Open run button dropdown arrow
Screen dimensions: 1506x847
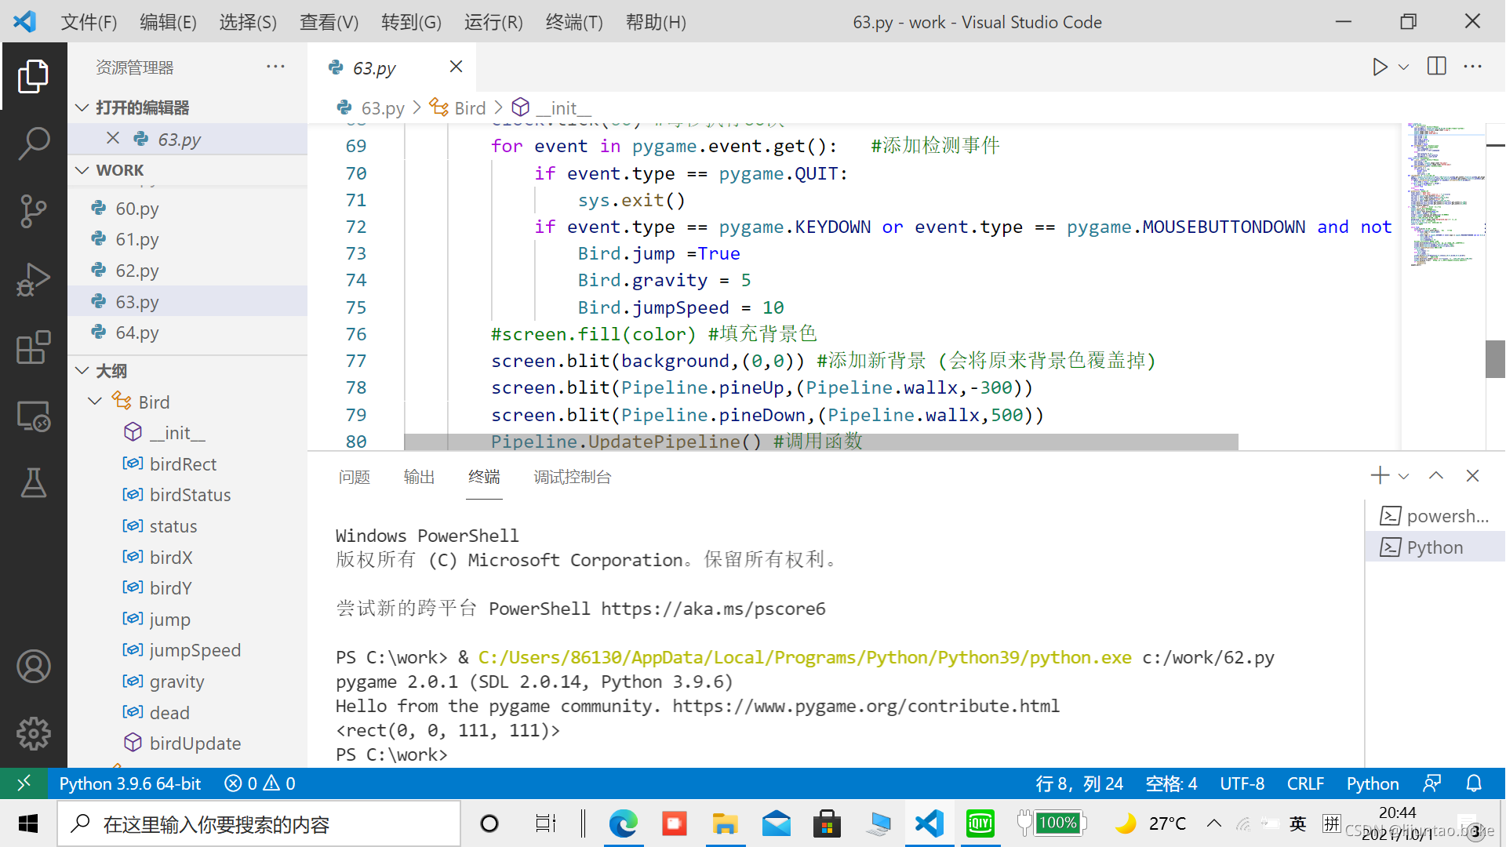pyautogui.click(x=1404, y=67)
